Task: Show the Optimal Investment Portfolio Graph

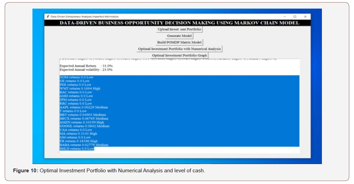Action: pyautogui.click(x=179, y=55)
